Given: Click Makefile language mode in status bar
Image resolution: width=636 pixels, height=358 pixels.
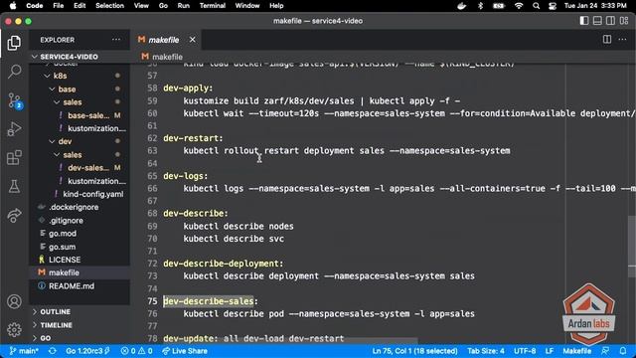Looking at the screenshot, I should click(576, 351).
